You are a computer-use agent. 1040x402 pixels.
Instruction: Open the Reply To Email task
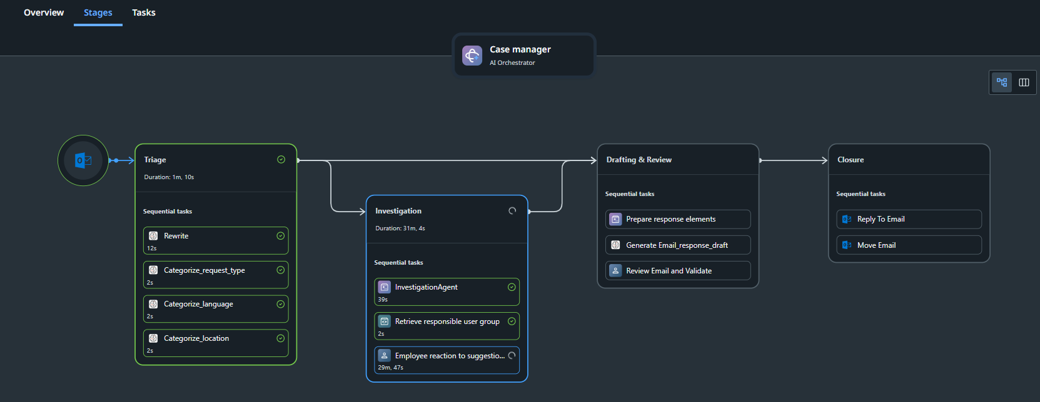pyautogui.click(x=909, y=219)
